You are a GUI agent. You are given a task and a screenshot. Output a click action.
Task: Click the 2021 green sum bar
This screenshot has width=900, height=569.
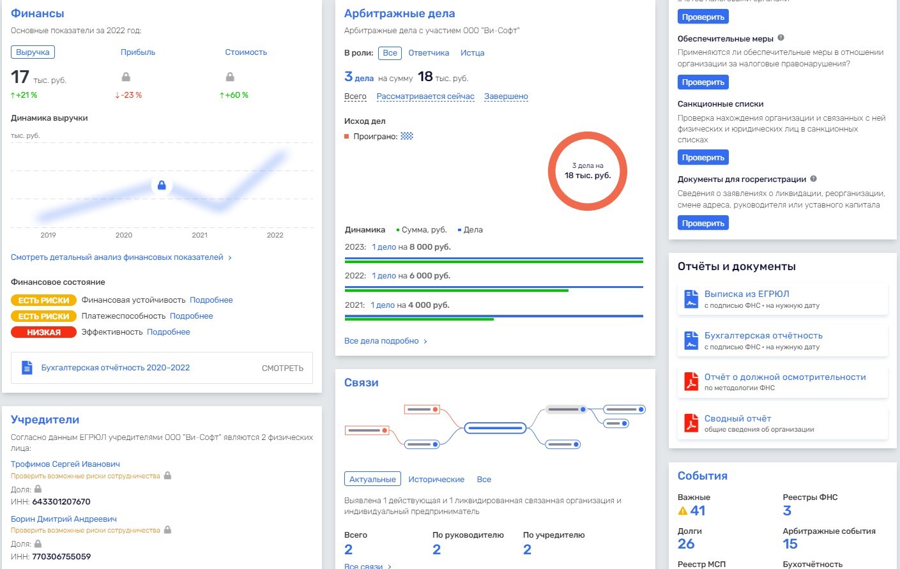[419, 319]
